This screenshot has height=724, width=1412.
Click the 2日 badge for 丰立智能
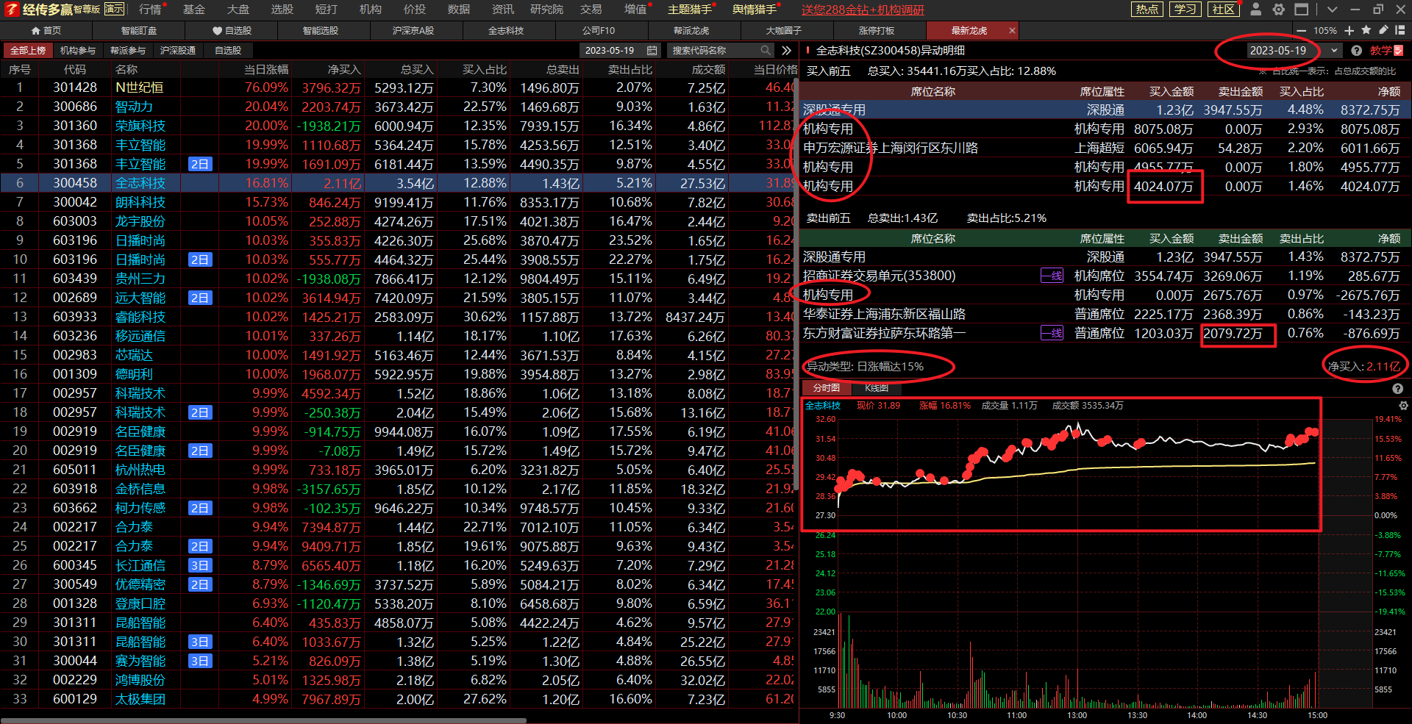(200, 164)
